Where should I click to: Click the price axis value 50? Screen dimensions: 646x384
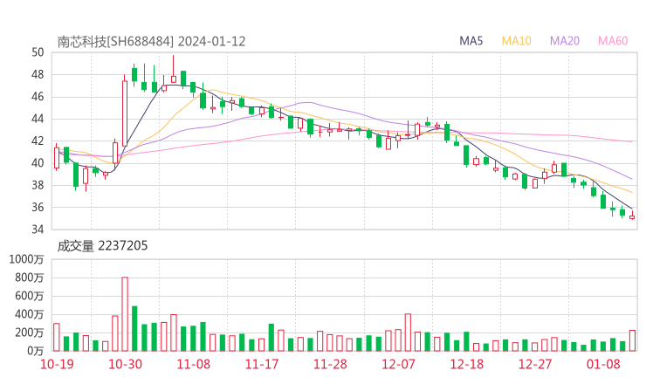(x=38, y=52)
